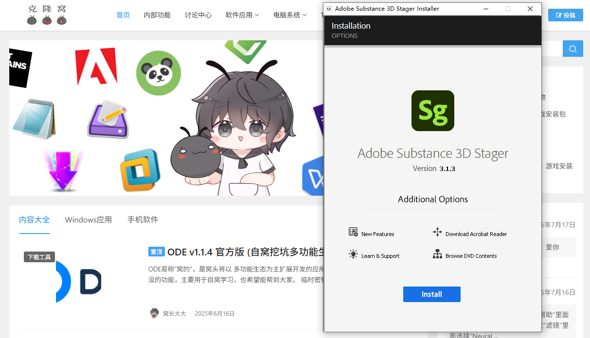Viewport: 590px width, 338px height.
Task: Click the author avatar beside 窝长大大
Action: [154, 313]
